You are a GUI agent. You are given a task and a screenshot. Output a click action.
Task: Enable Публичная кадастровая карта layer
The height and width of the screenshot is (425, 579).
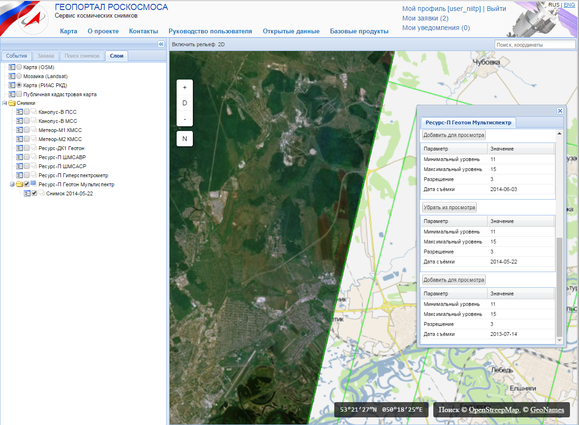(19, 94)
